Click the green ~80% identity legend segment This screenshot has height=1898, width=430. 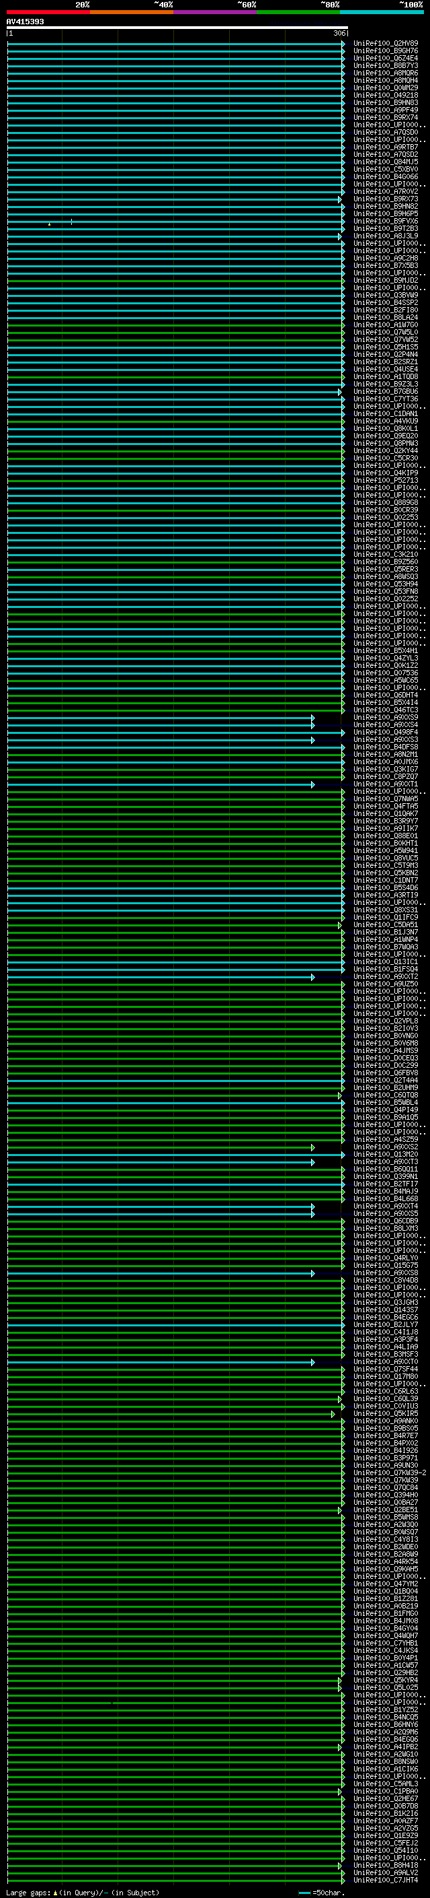(298, 12)
